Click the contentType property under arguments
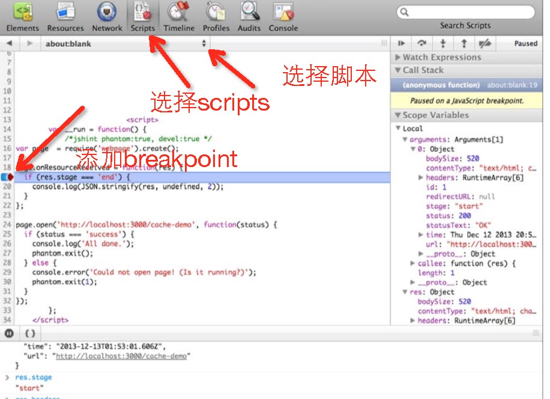 [x=482, y=168]
